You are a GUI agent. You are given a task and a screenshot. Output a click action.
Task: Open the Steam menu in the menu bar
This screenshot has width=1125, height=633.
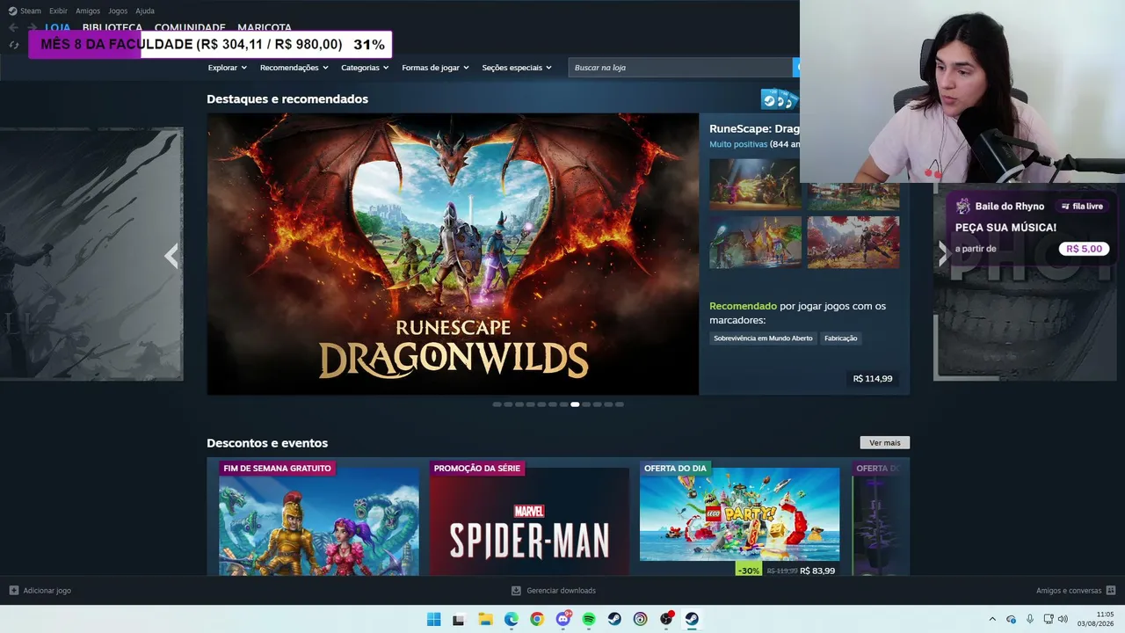click(31, 11)
